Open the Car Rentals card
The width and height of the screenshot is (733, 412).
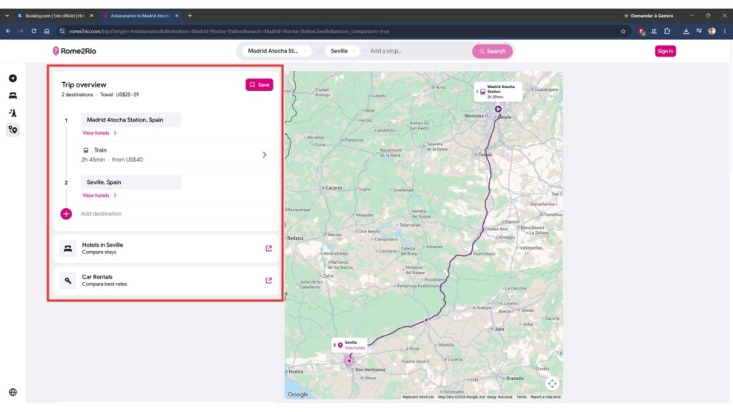point(166,280)
